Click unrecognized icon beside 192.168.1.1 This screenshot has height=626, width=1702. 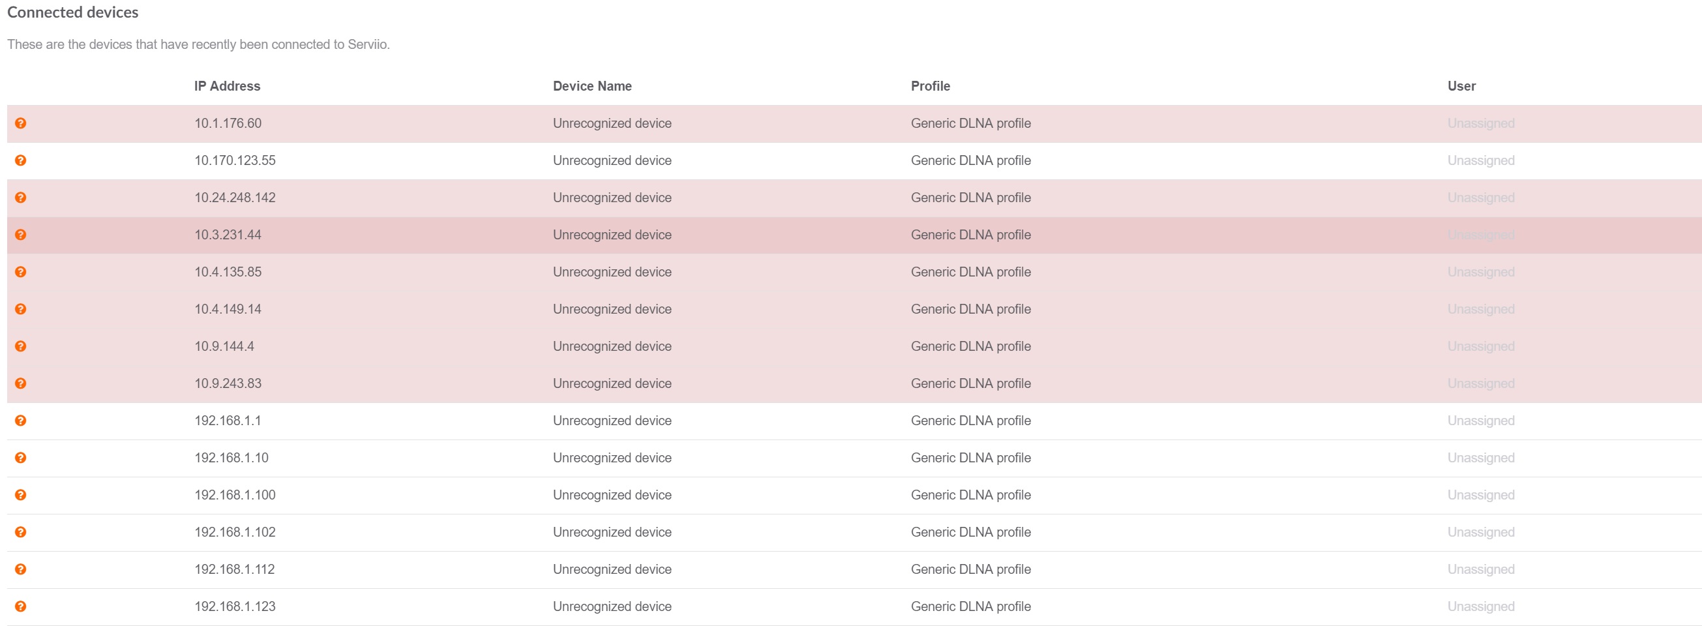20,421
